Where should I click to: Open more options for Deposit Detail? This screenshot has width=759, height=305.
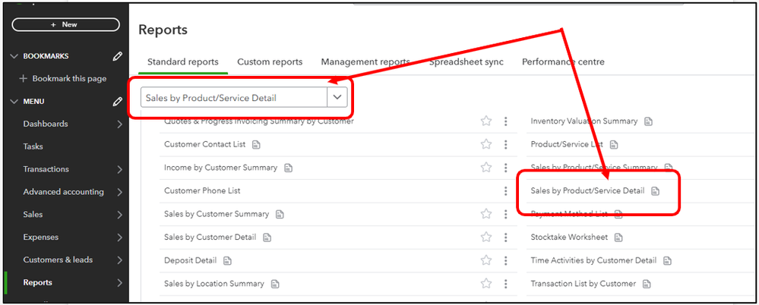(x=506, y=260)
